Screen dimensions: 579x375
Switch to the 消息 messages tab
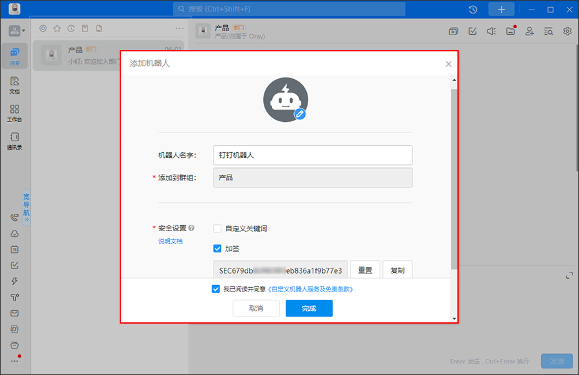point(14,56)
